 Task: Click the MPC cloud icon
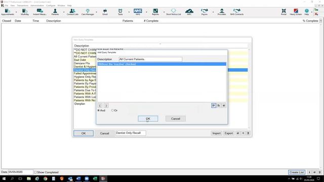click(189, 12)
